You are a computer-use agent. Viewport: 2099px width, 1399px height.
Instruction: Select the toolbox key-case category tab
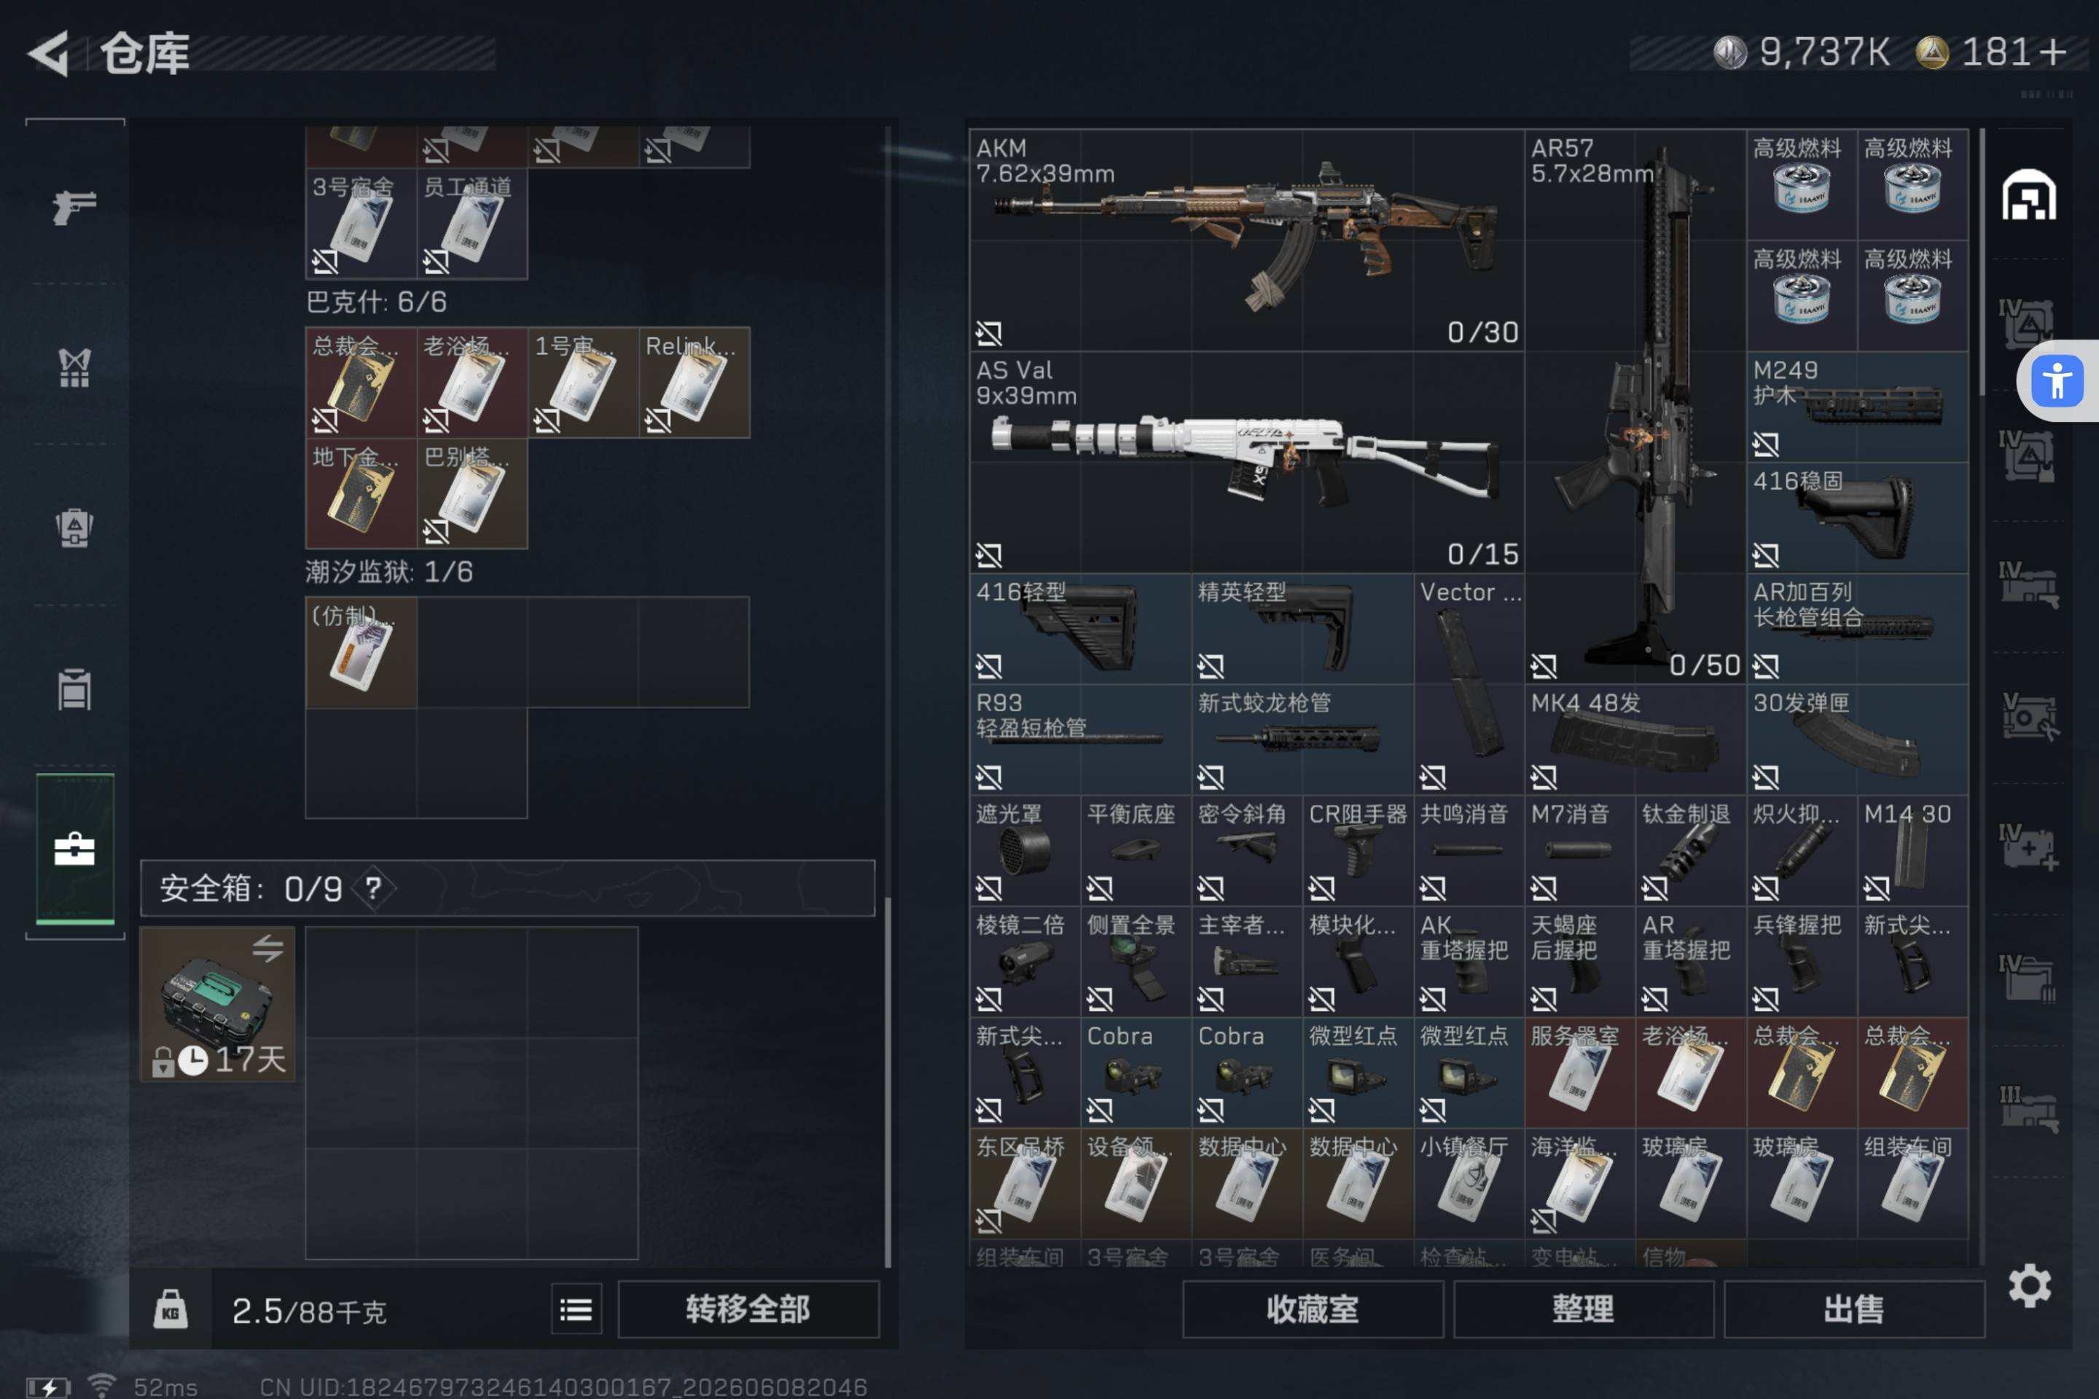click(x=75, y=848)
